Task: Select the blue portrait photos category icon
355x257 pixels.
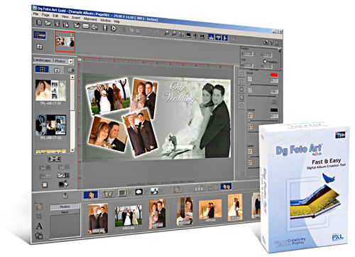Action: [x=91, y=195]
